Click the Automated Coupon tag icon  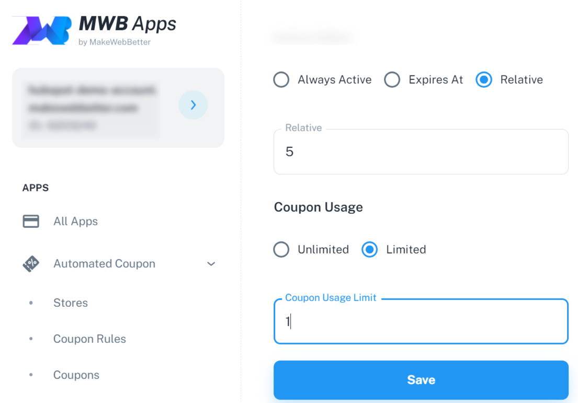click(31, 264)
